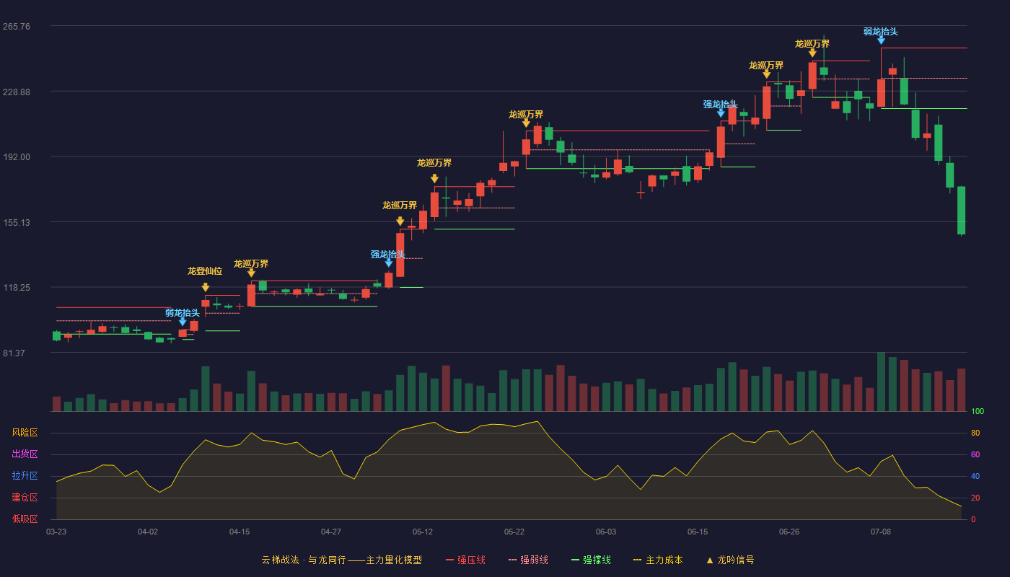
Task: Click the tallest volume bar near 07-08
Action: click(881, 382)
